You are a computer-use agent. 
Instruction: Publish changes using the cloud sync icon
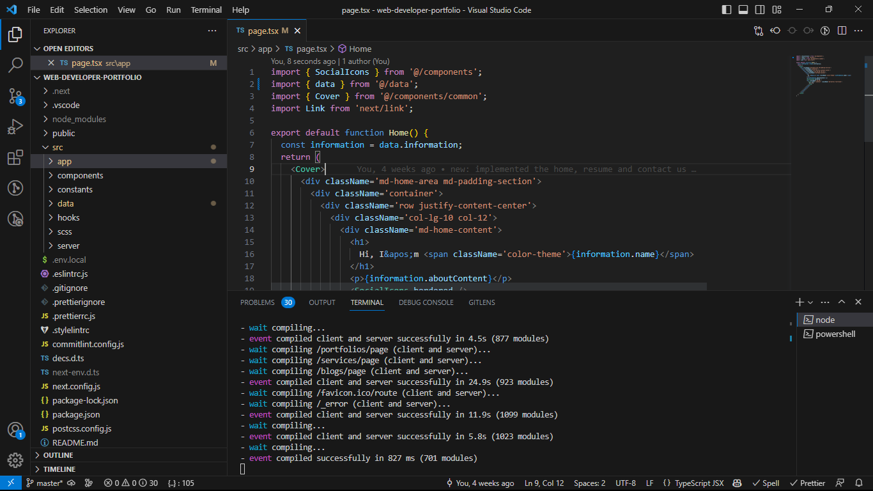(x=72, y=483)
